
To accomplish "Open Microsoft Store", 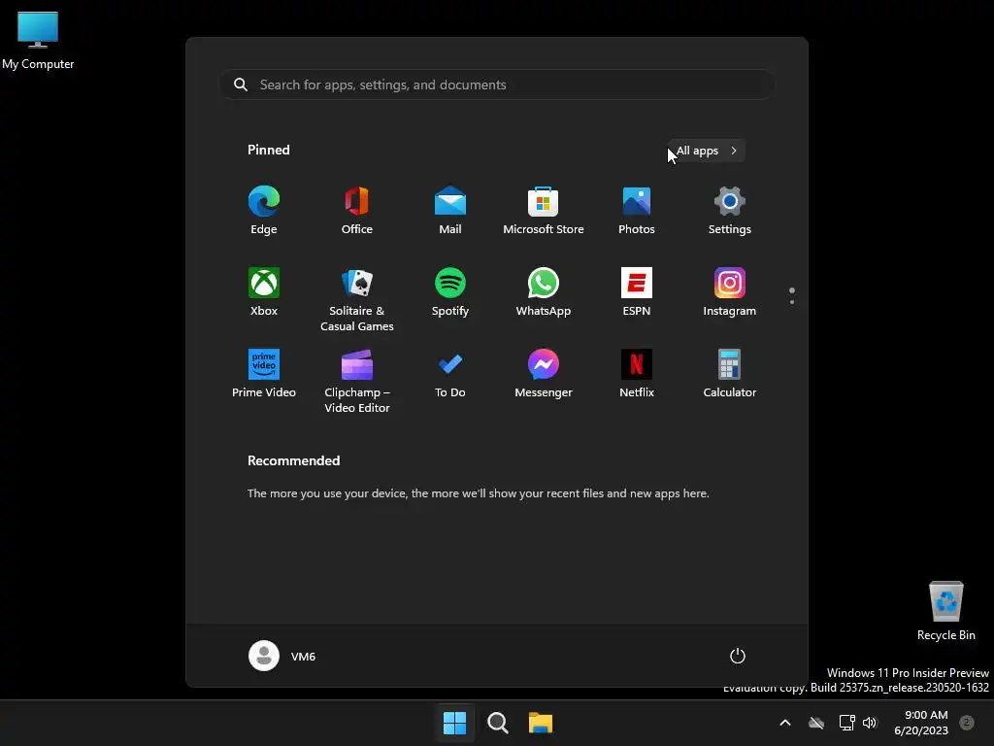I will [x=544, y=211].
